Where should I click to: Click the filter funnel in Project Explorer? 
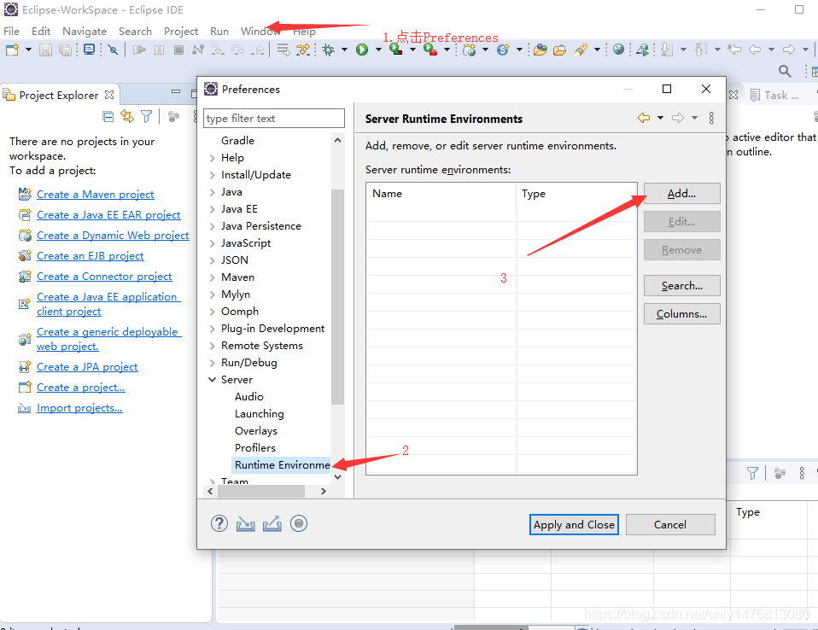(147, 117)
